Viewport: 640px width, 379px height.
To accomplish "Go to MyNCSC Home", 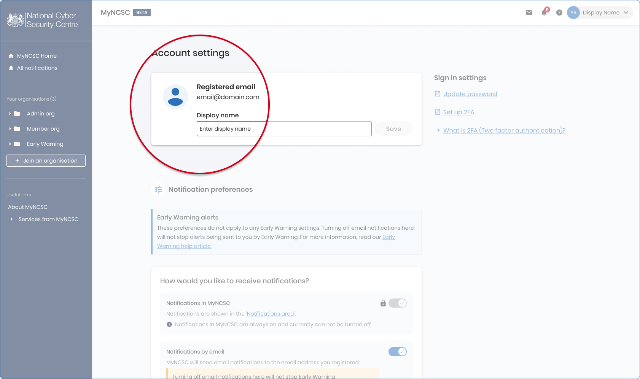I will tap(37, 56).
